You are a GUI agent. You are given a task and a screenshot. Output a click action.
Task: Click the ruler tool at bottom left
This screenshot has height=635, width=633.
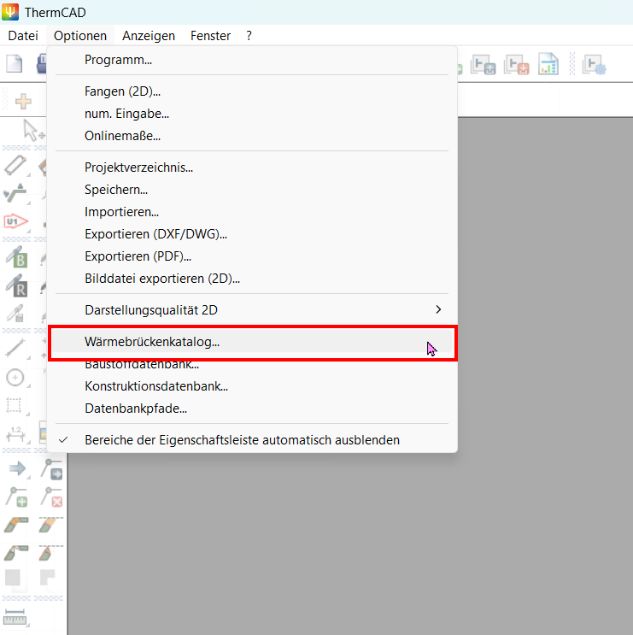[15, 617]
